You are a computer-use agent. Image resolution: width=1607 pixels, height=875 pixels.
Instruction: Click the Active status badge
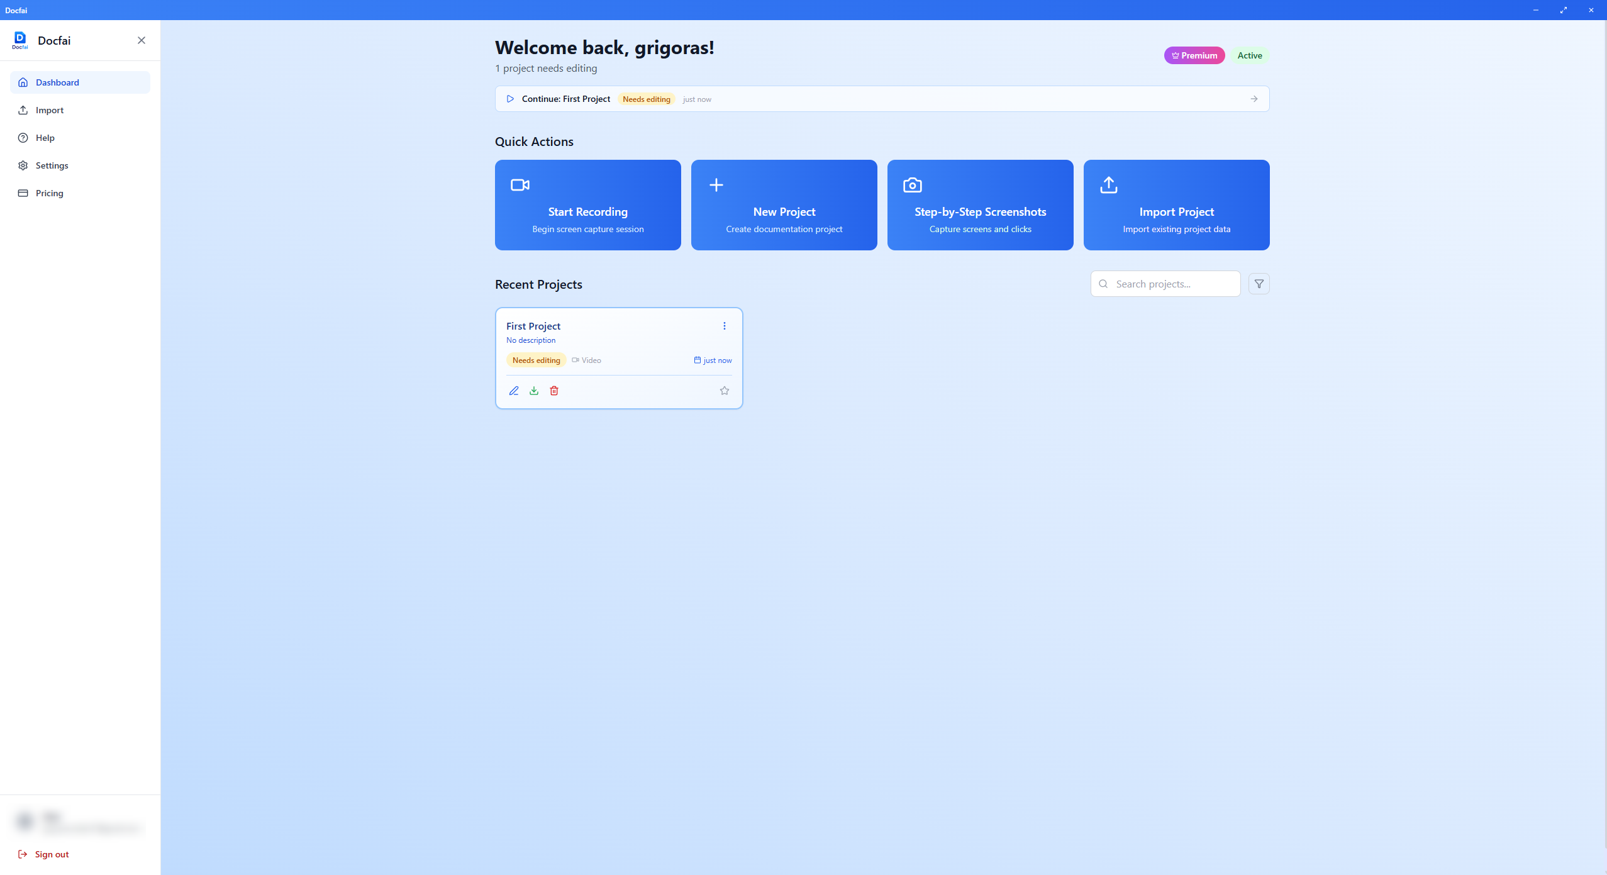click(x=1250, y=55)
